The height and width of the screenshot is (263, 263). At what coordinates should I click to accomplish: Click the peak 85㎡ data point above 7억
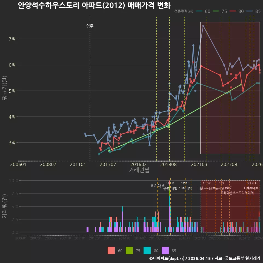[203, 26]
